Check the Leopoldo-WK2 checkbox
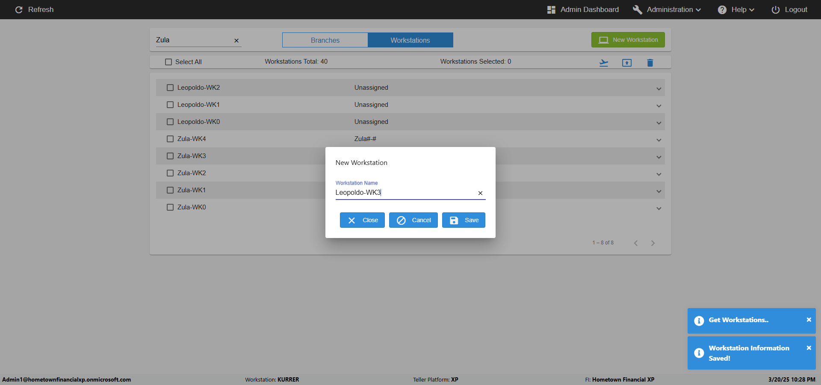The height and width of the screenshot is (385, 821). click(170, 88)
